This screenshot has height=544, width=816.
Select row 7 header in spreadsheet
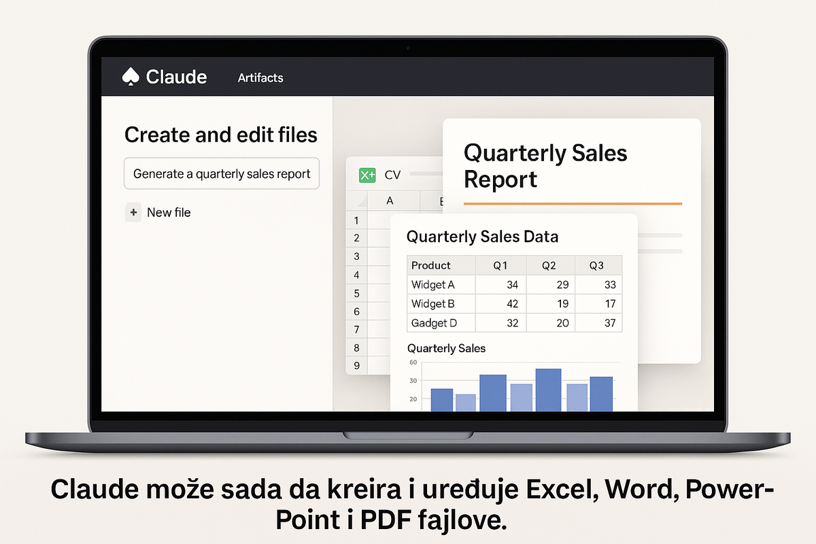[x=356, y=330]
